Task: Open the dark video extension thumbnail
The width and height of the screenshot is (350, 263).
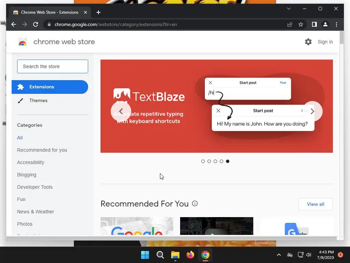Action: click(x=216, y=226)
